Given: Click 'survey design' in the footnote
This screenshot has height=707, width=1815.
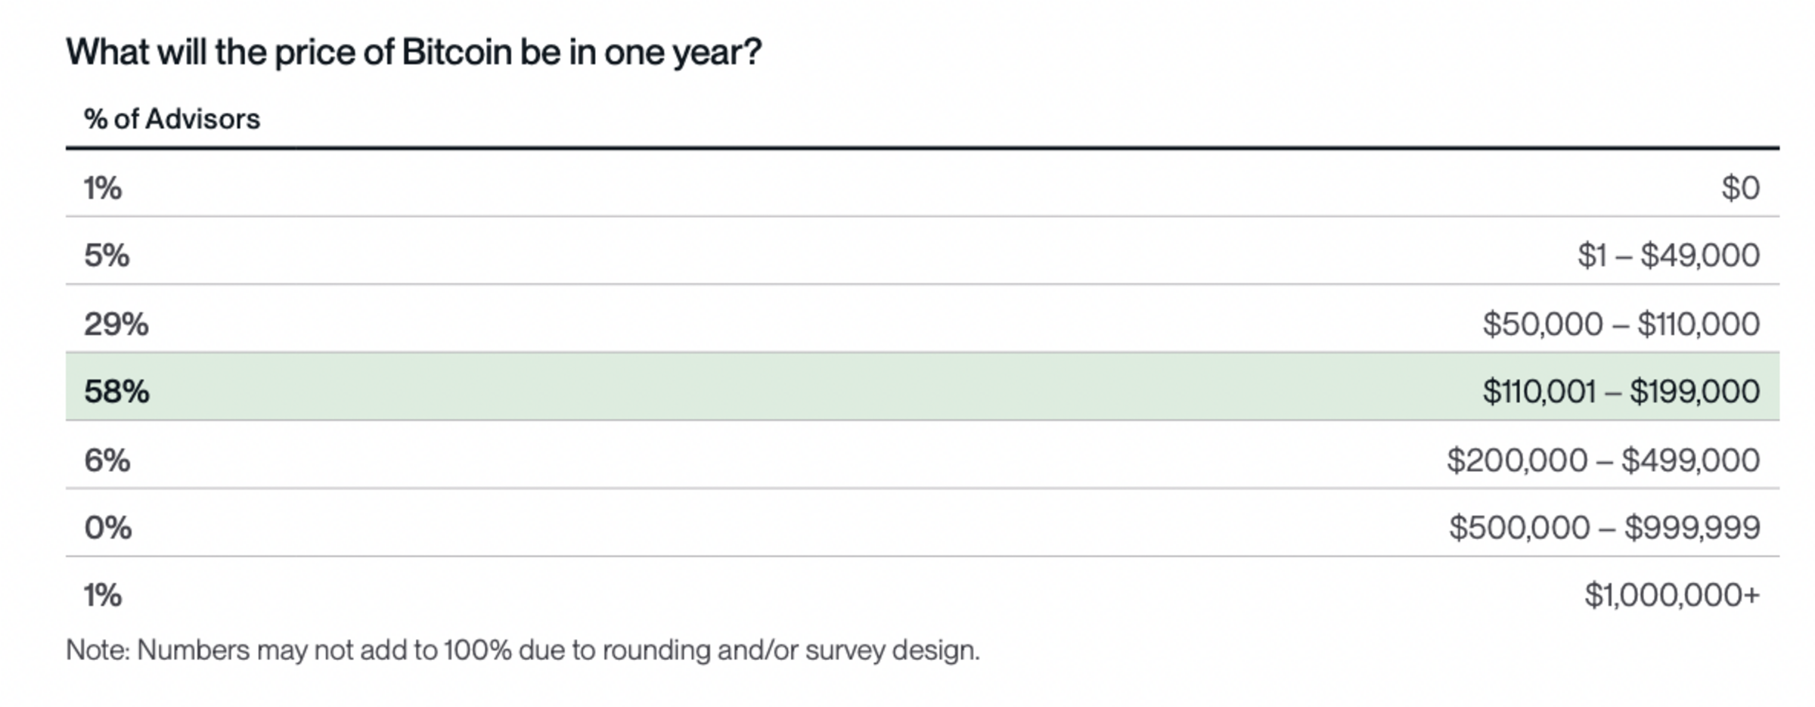Looking at the screenshot, I should pos(892,650).
